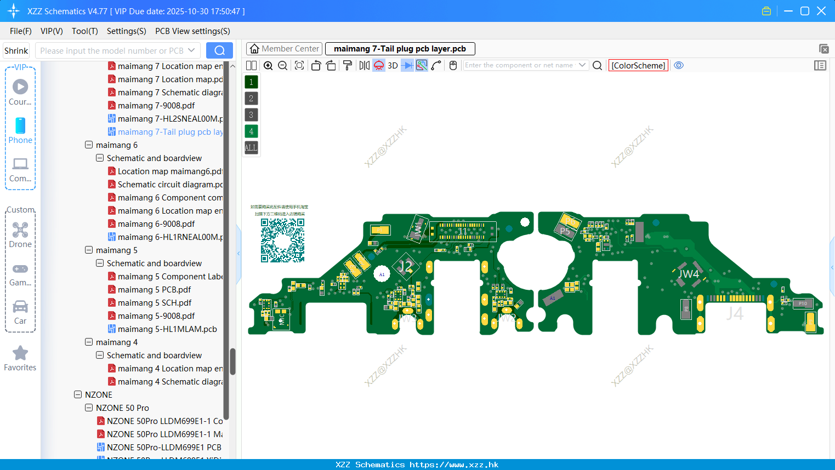Collapse the maimang 5 tree node
Screen dimensions: 835x470
tap(89, 250)
